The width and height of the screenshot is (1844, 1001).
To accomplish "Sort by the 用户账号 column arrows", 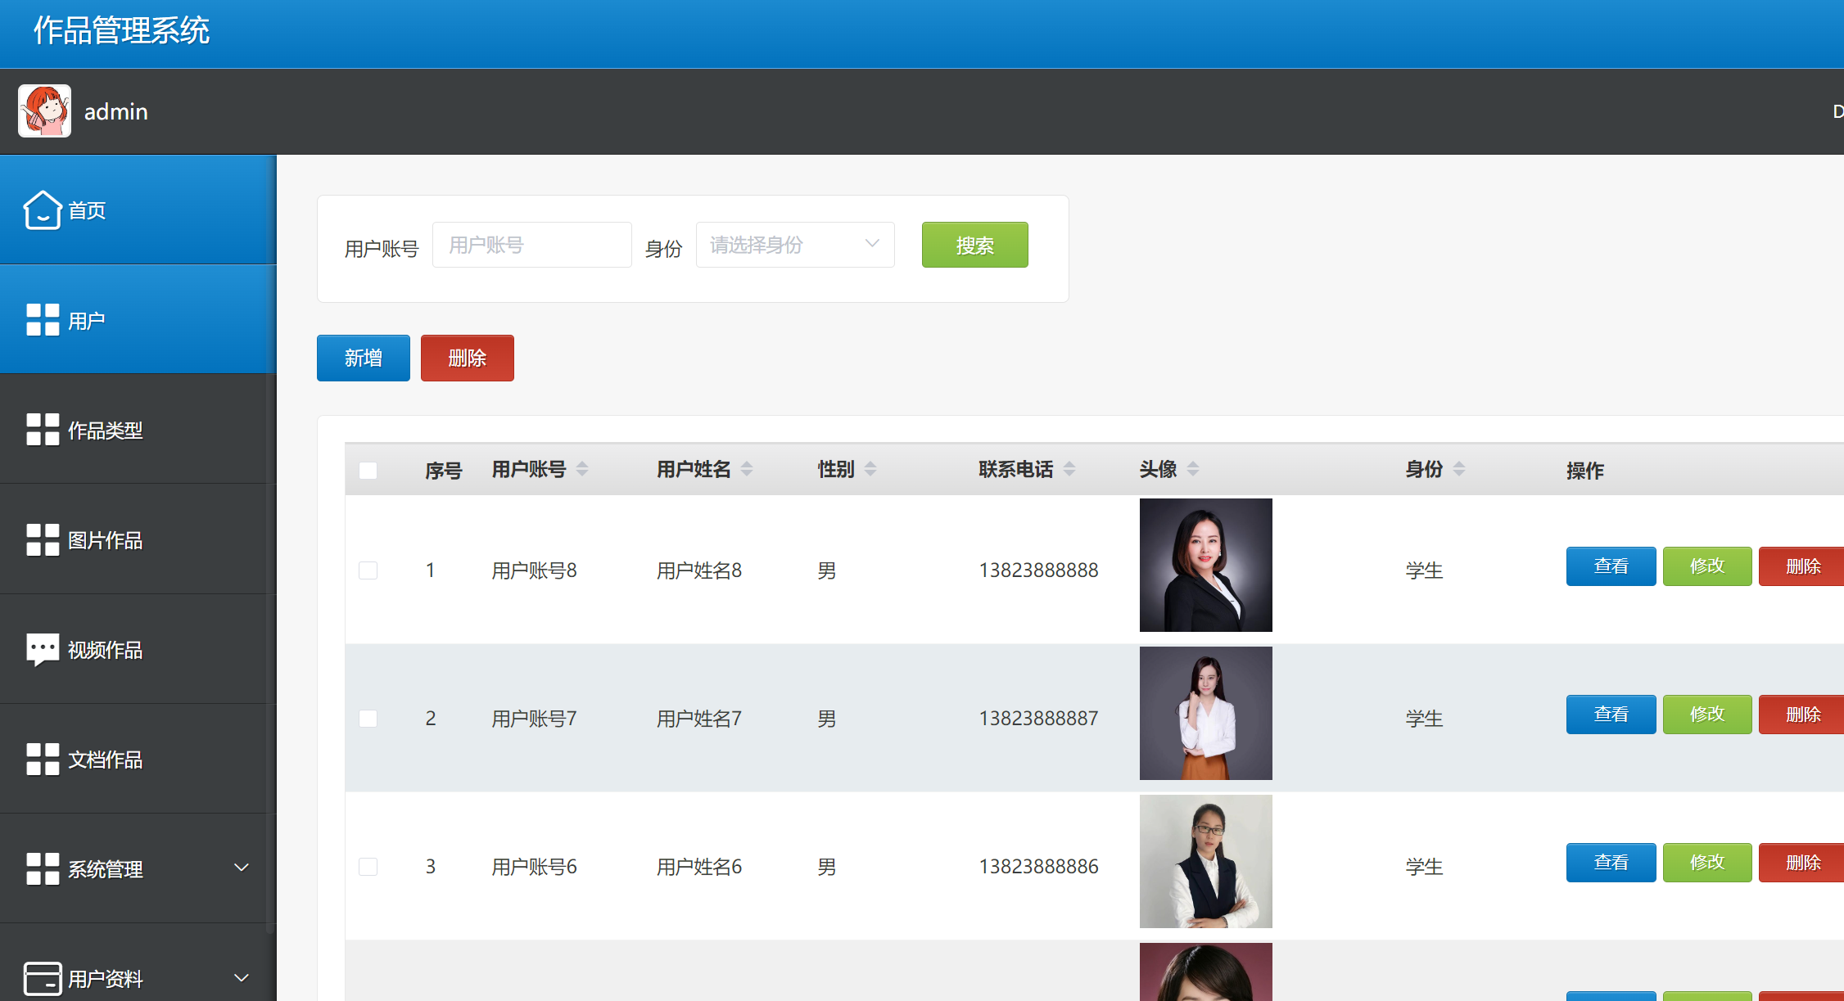I will [x=582, y=469].
